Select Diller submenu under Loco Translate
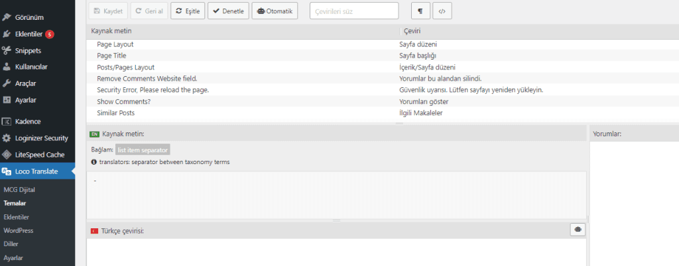 click(x=11, y=244)
